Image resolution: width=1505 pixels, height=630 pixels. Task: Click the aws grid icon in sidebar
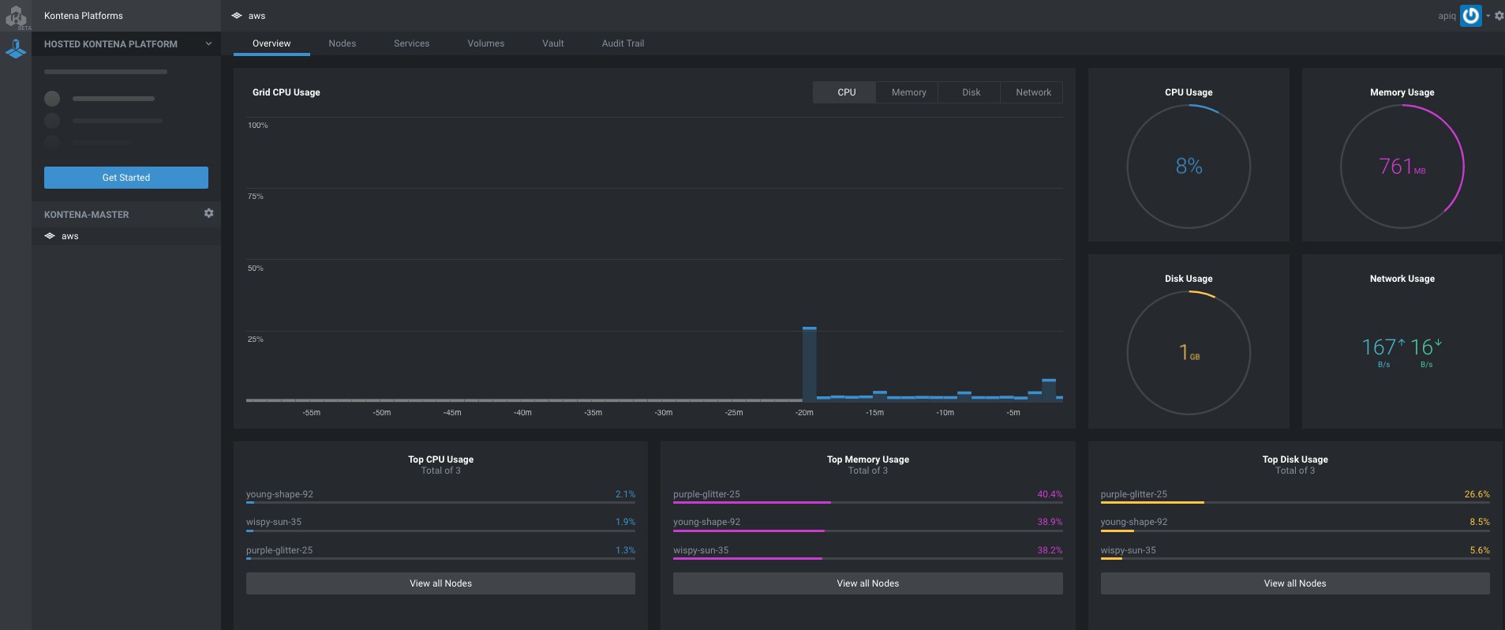50,236
